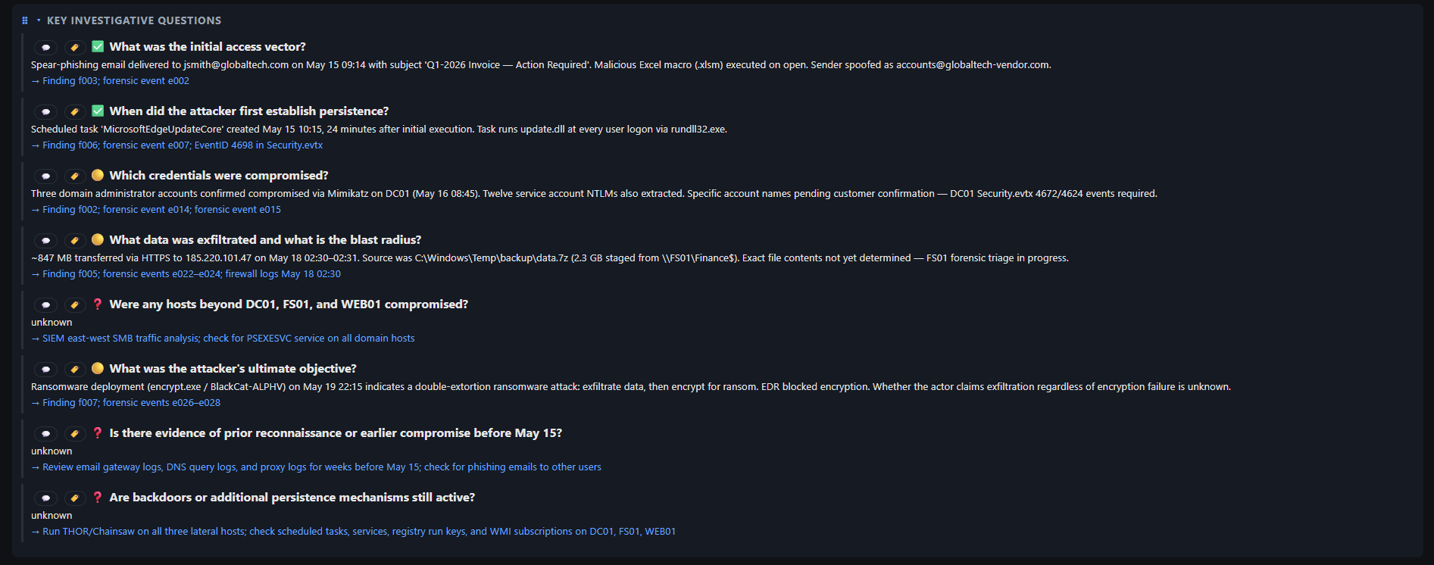Open comment bubble on the prior reconnaissance question

45,433
